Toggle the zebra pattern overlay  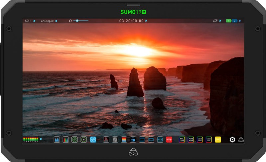pos(115,140)
